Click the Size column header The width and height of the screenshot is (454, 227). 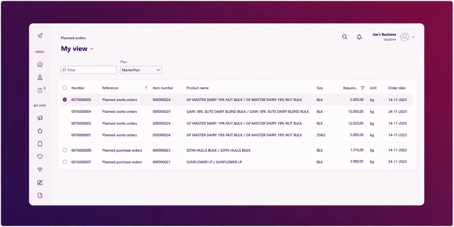coord(320,88)
